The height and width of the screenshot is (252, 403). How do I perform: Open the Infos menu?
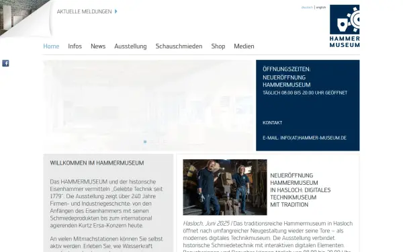(x=75, y=46)
